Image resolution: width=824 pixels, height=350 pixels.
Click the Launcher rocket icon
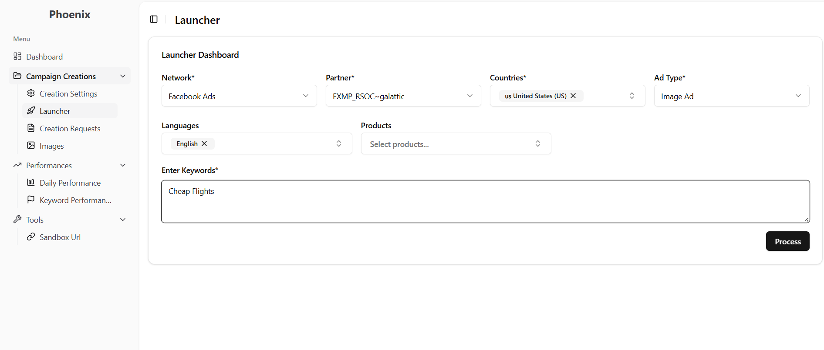point(31,111)
